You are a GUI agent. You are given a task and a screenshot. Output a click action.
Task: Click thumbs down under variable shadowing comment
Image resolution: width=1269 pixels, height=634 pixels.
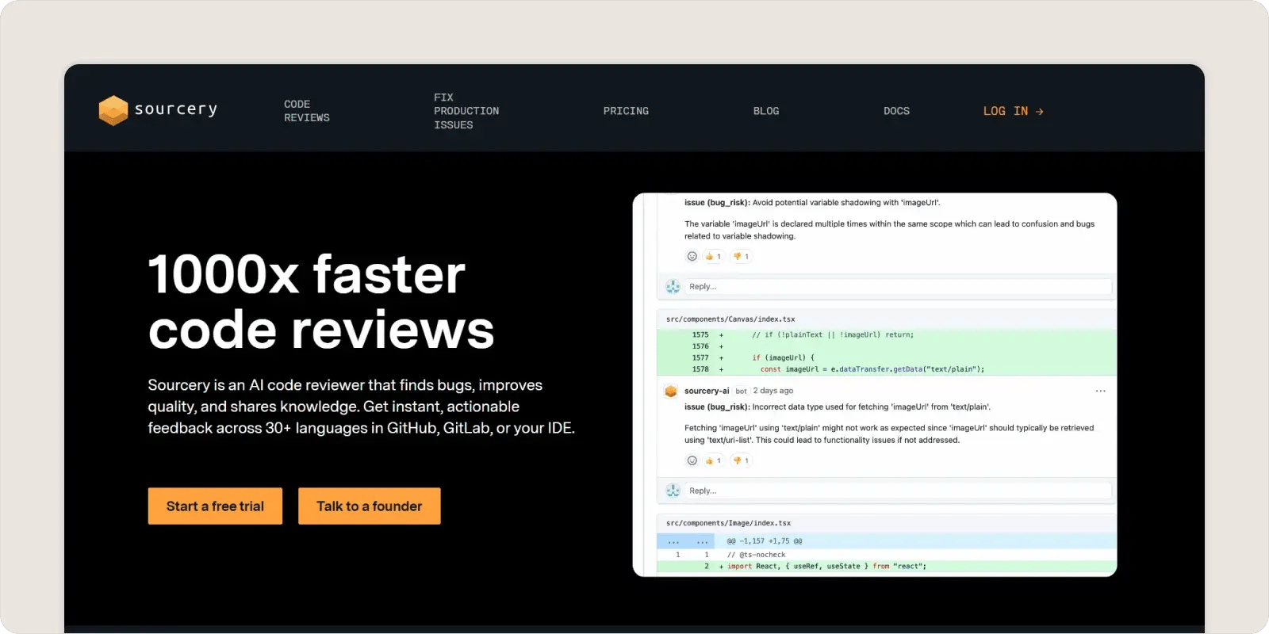(x=741, y=256)
